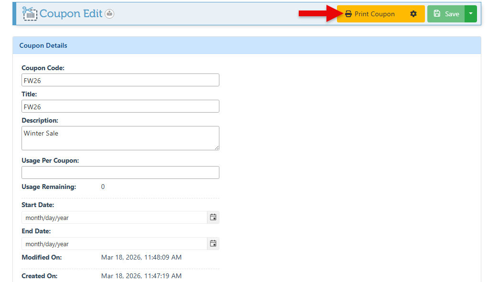
Task: Click the Start Date month/day/year field
Action: (x=115, y=218)
